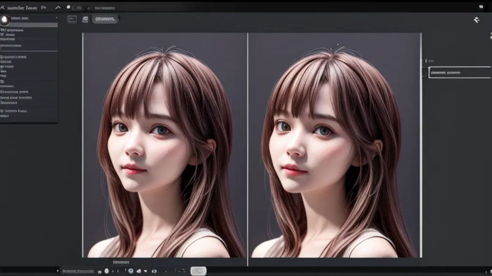Click the A logo icon in title bar
Screen dimensions: 492x276
[2, 8]
